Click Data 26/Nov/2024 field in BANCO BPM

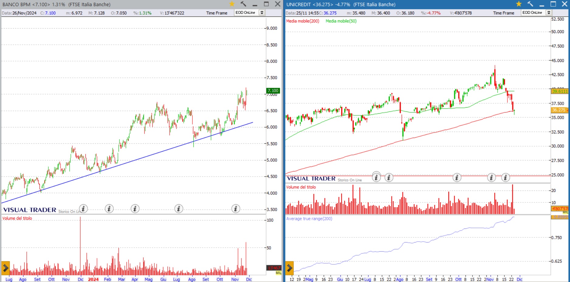click(19, 13)
